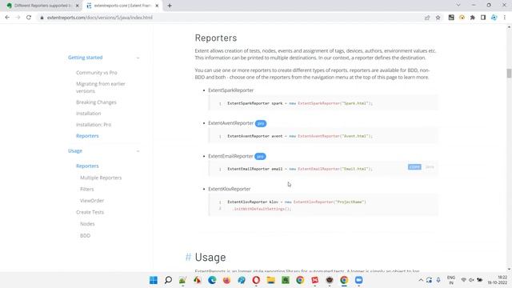View site info via padlock icon

42,18
